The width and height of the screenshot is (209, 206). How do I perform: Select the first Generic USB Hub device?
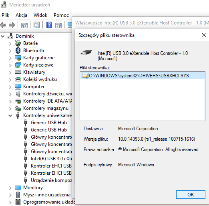[x=49, y=123]
